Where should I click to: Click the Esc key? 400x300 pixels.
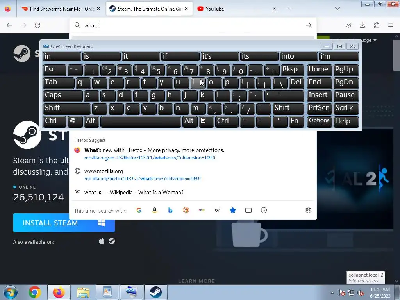(55, 70)
